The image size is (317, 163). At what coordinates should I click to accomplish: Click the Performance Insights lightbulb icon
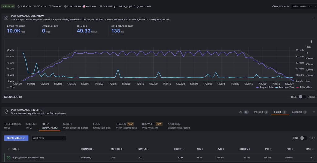6,111
